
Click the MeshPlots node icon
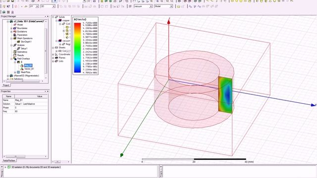(18, 72)
